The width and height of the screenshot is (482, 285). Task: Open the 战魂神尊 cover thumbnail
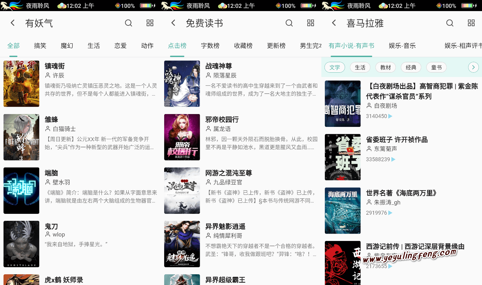pos(182,84)
